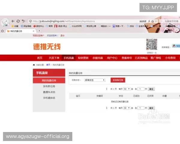Image resolution: width=180 pixels, height=144 pixels.
Task: Click the lightning speed-mode icon
Action: click(149, 21)
